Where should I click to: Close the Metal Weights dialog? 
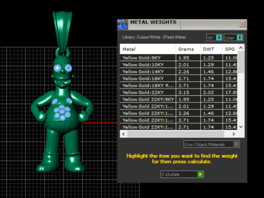(242, 24)
